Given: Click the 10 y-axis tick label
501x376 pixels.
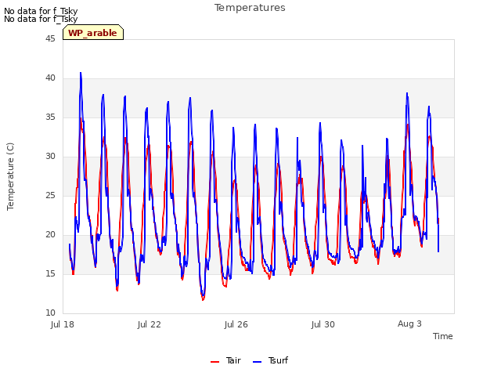Looking at the screenshot, I should (x=50, y=313).
